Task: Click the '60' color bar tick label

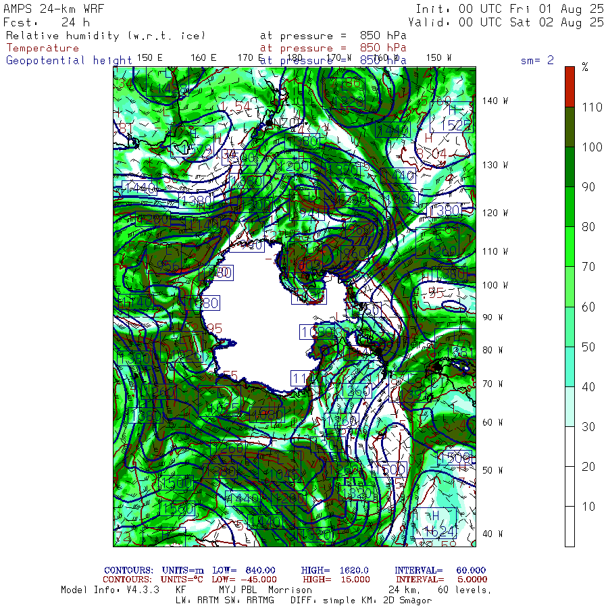Action: point(588,307)
